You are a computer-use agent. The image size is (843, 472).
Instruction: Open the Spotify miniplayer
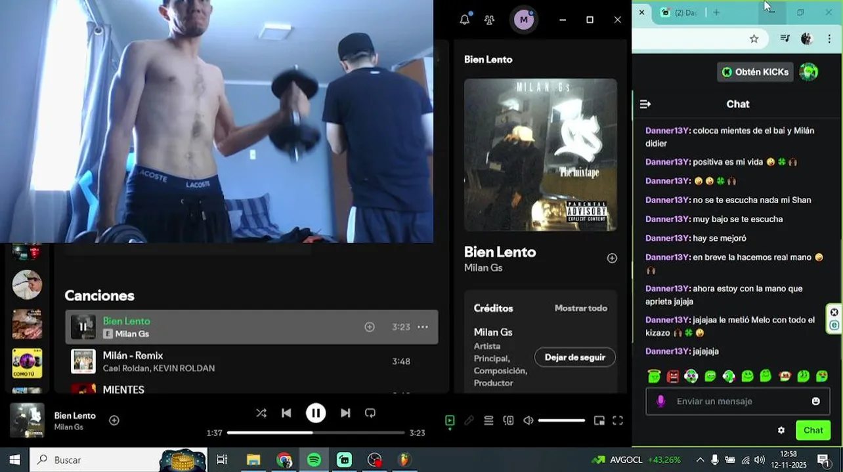(x=599, y=421)
